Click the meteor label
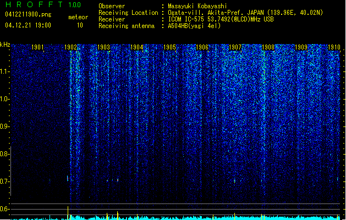 pos(78,17)
